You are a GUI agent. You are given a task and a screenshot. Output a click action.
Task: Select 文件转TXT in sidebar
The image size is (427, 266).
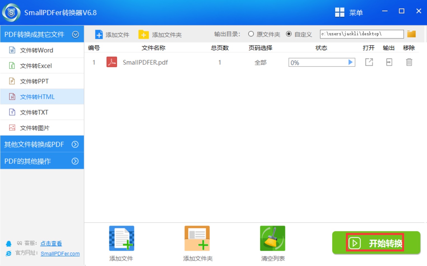(42, 112)
